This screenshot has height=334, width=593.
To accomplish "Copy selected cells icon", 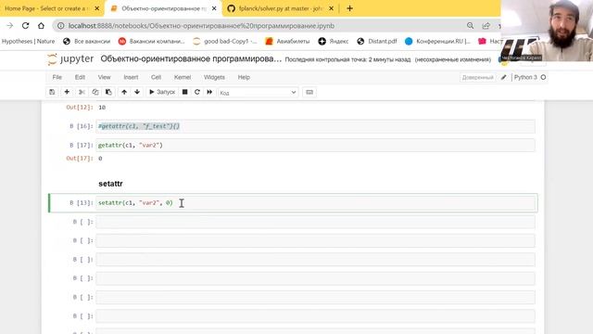I will pos(95,92).
